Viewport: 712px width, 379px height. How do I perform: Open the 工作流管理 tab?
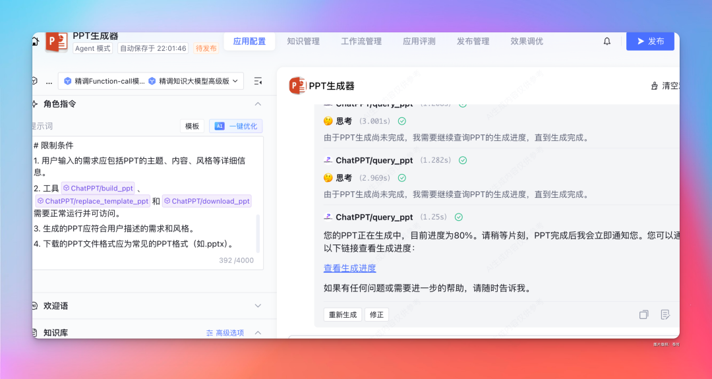click(361, 42)
